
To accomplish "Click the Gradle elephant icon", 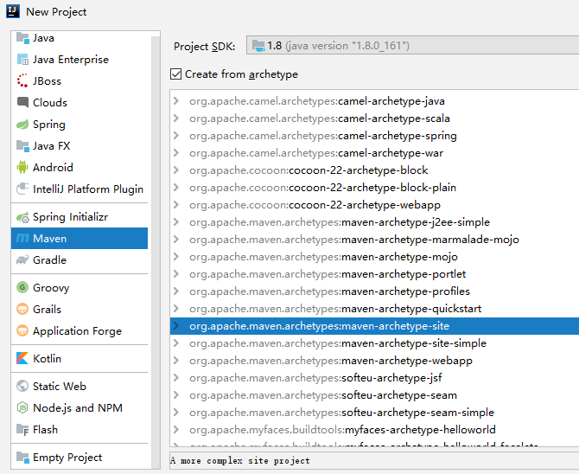I will pyautogui.click(x=22, y=260).
